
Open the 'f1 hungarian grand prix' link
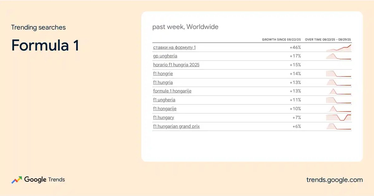(176, 126)
